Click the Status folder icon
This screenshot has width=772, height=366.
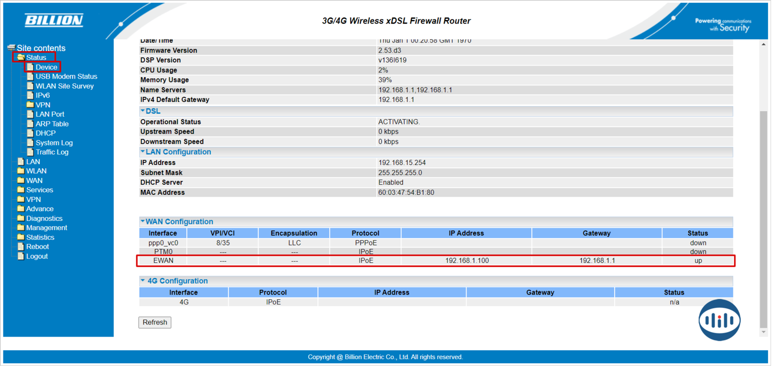click(x=21, y=57)
